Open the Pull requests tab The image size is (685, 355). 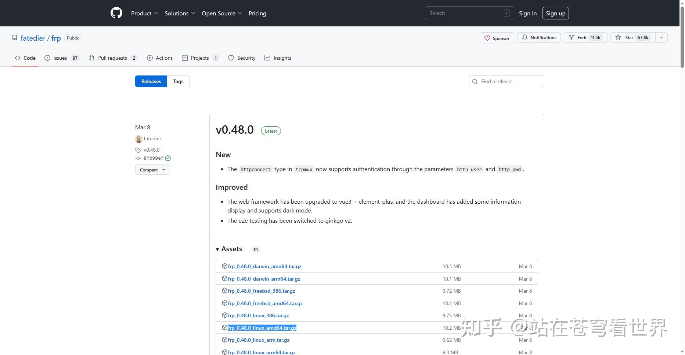pyautogui.click(x=113, y=58)
